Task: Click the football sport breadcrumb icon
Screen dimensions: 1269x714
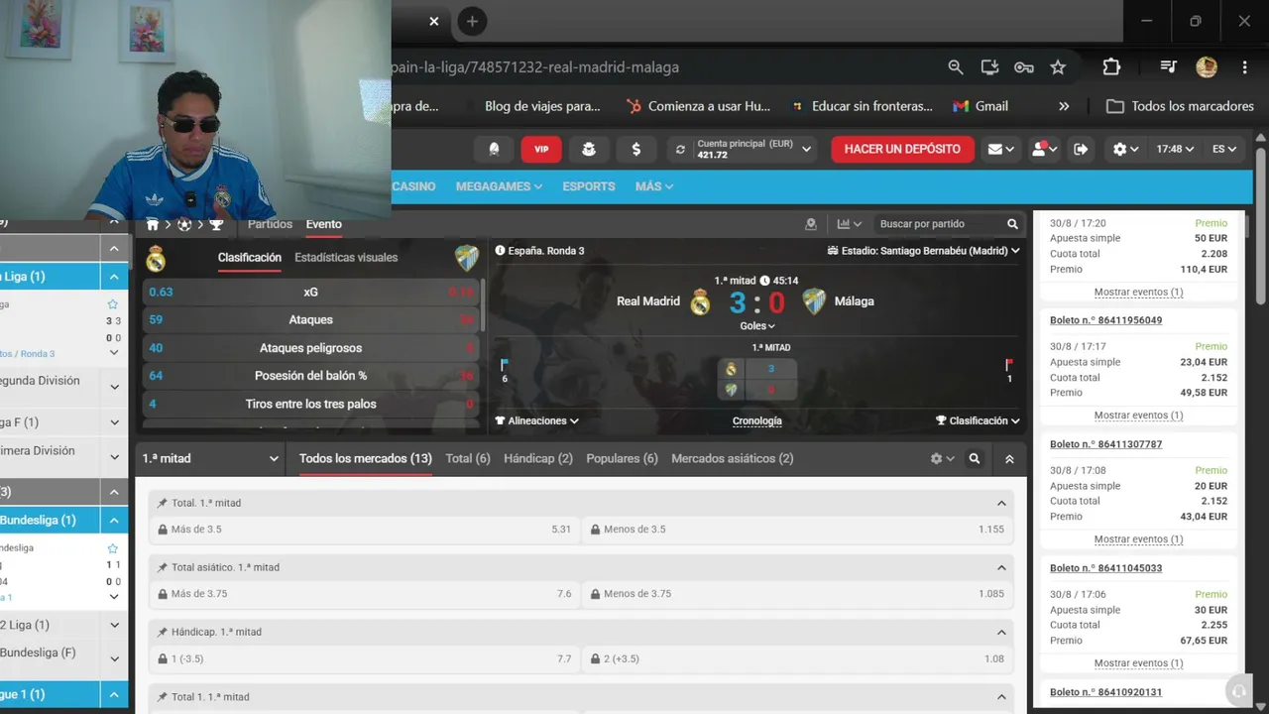Action: [x=184, y=225]
